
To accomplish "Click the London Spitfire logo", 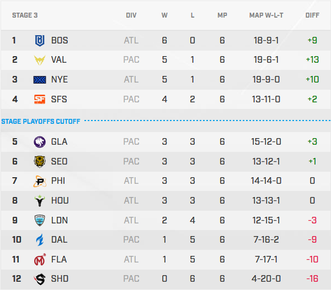I will tap(40, 221).
